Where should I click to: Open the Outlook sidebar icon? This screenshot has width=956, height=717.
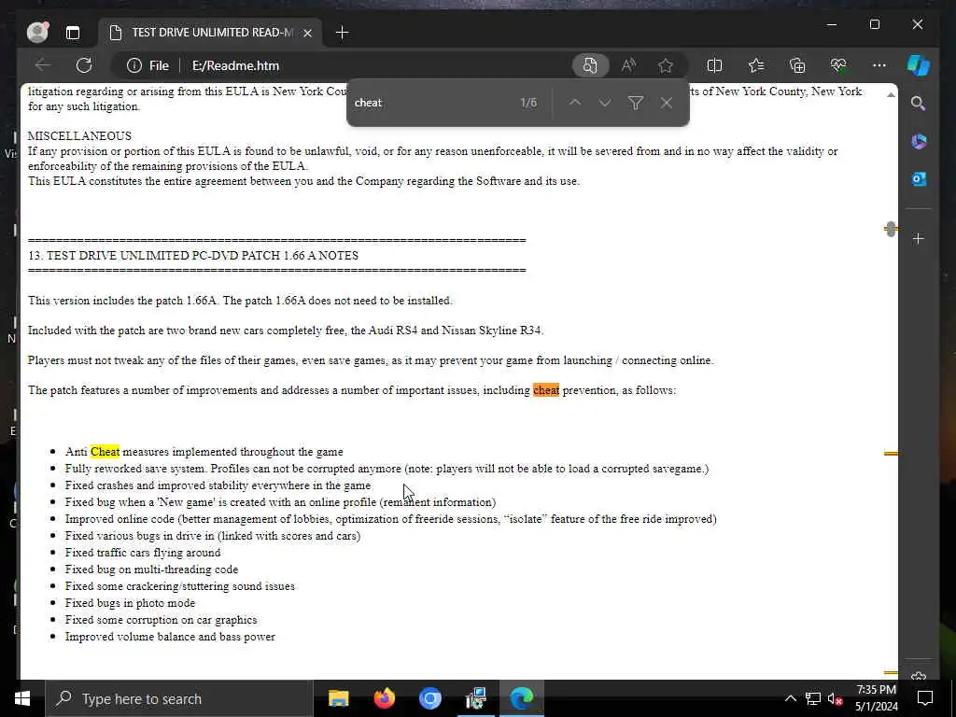tap(919, 179)
